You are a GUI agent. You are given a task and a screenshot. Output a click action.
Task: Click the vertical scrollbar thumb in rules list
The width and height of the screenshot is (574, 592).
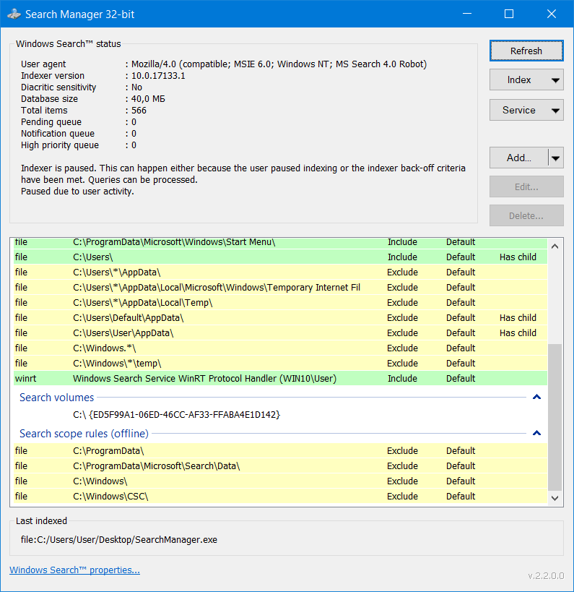555,417
